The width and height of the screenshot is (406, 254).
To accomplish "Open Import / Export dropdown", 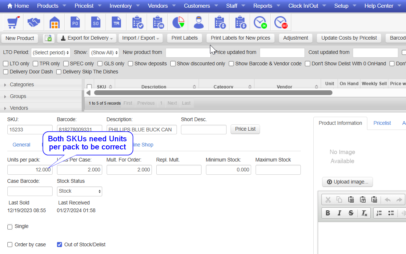I will tap(140, 38).
